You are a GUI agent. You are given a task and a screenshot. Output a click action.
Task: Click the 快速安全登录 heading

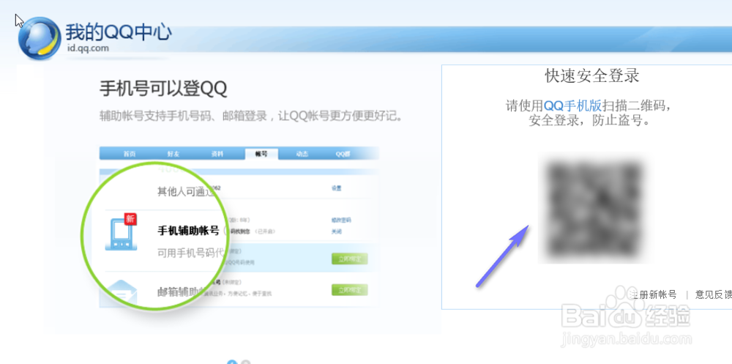[x=592, y=75]
